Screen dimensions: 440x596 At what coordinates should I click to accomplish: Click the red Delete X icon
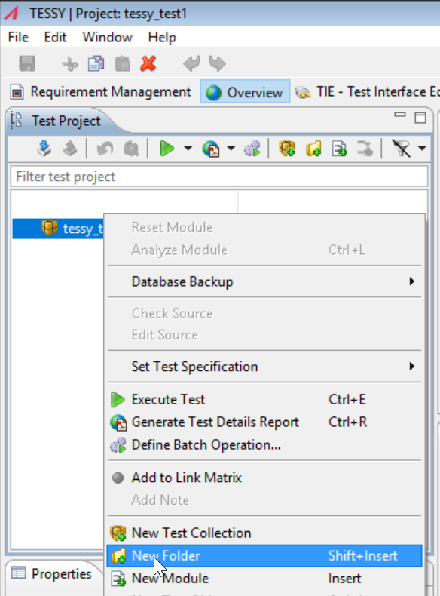pos(148,63)
